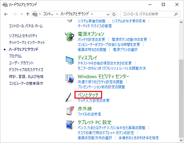Open the ディスプレイ heading
The width and height of the screenshot is (184, 143).
87,58
